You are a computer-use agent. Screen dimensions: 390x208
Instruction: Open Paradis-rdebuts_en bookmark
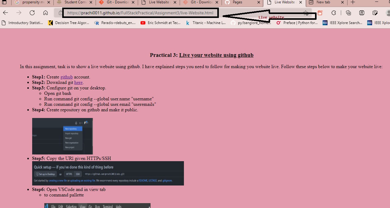115,23
